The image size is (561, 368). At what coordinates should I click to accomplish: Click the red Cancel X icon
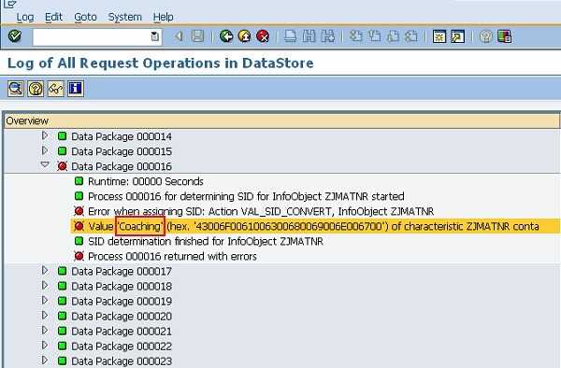tap(263, 36)
